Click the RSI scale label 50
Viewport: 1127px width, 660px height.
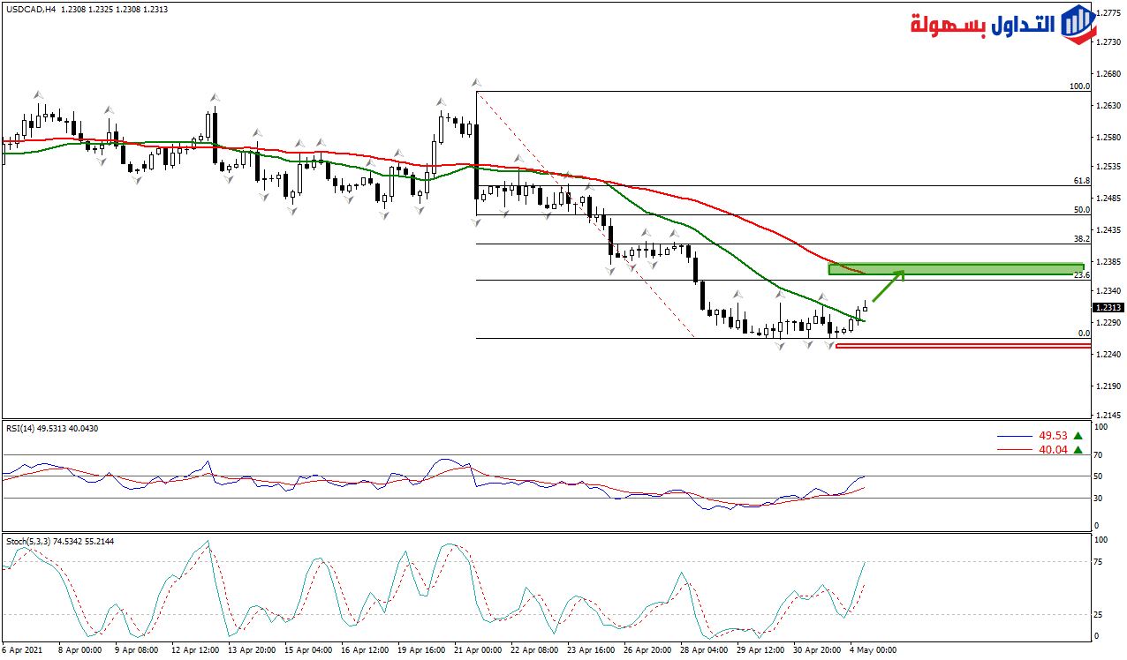point(1100,476)
